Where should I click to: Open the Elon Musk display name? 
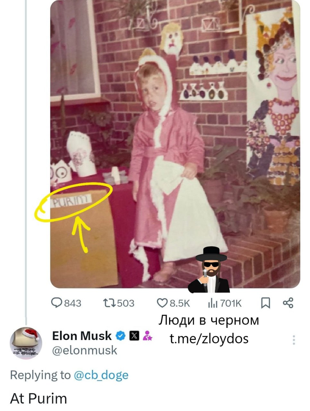pos(82,336)
